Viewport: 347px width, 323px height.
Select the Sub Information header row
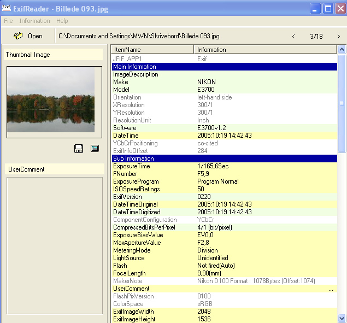click(x=224, y=158)
